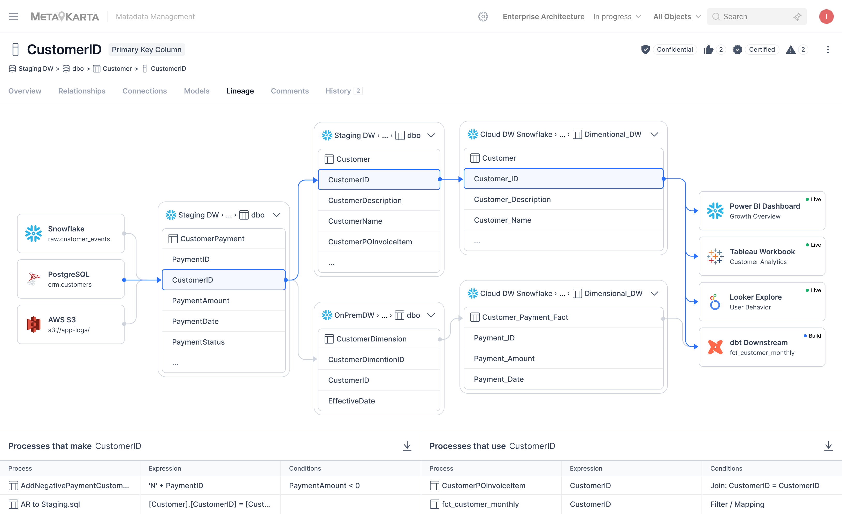Open the Models tab
The width and height of the screenshot is (842, 514).
point(196,91)
